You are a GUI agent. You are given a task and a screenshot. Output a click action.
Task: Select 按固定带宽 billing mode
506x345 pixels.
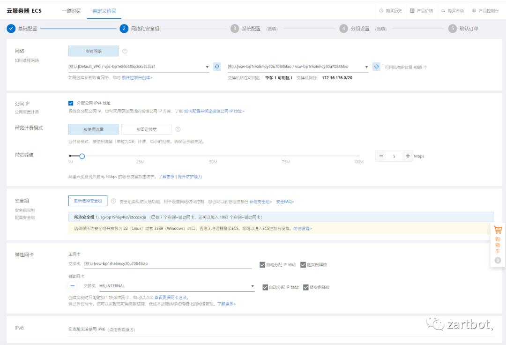pyautogui.click(x=147, y=129)
